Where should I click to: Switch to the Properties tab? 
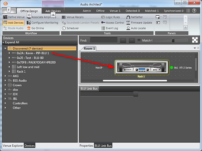pyautogui.click(x=86, y=146)
